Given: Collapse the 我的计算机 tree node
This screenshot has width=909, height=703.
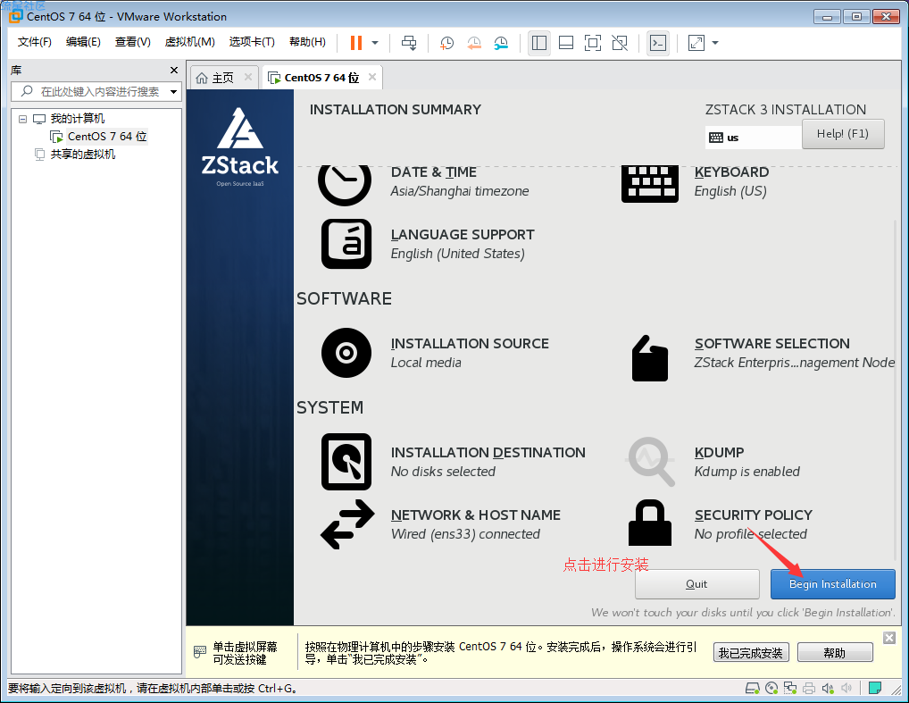Looking at the screenshot, I should click(22, 119).
